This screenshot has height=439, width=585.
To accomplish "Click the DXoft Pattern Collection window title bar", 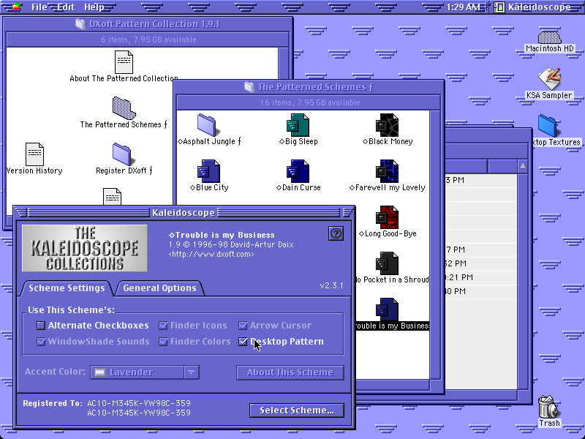I will click(x=148, y=24).
